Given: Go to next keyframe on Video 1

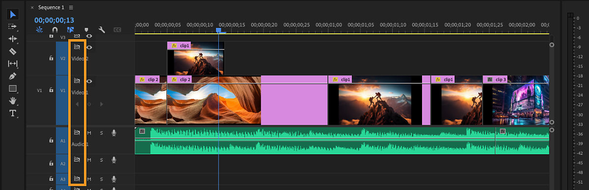Looking at the screenshot, I should 101,104.
